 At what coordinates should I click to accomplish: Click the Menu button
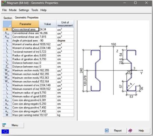(x=13, y=125)
